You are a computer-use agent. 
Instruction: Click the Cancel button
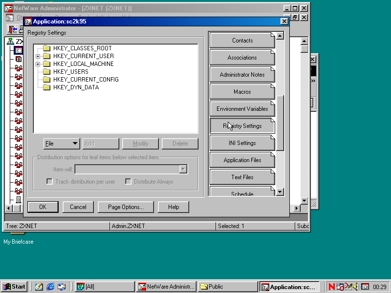pos(78,207)
